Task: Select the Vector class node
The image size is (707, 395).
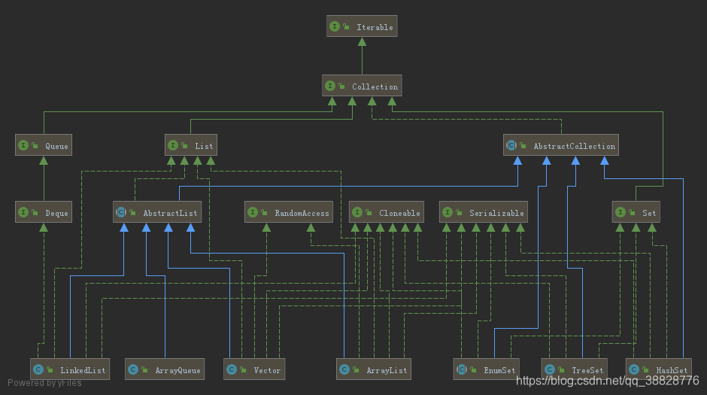Action: [x=254, y=369]
